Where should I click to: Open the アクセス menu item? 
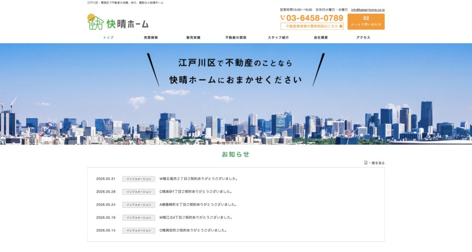363,38
